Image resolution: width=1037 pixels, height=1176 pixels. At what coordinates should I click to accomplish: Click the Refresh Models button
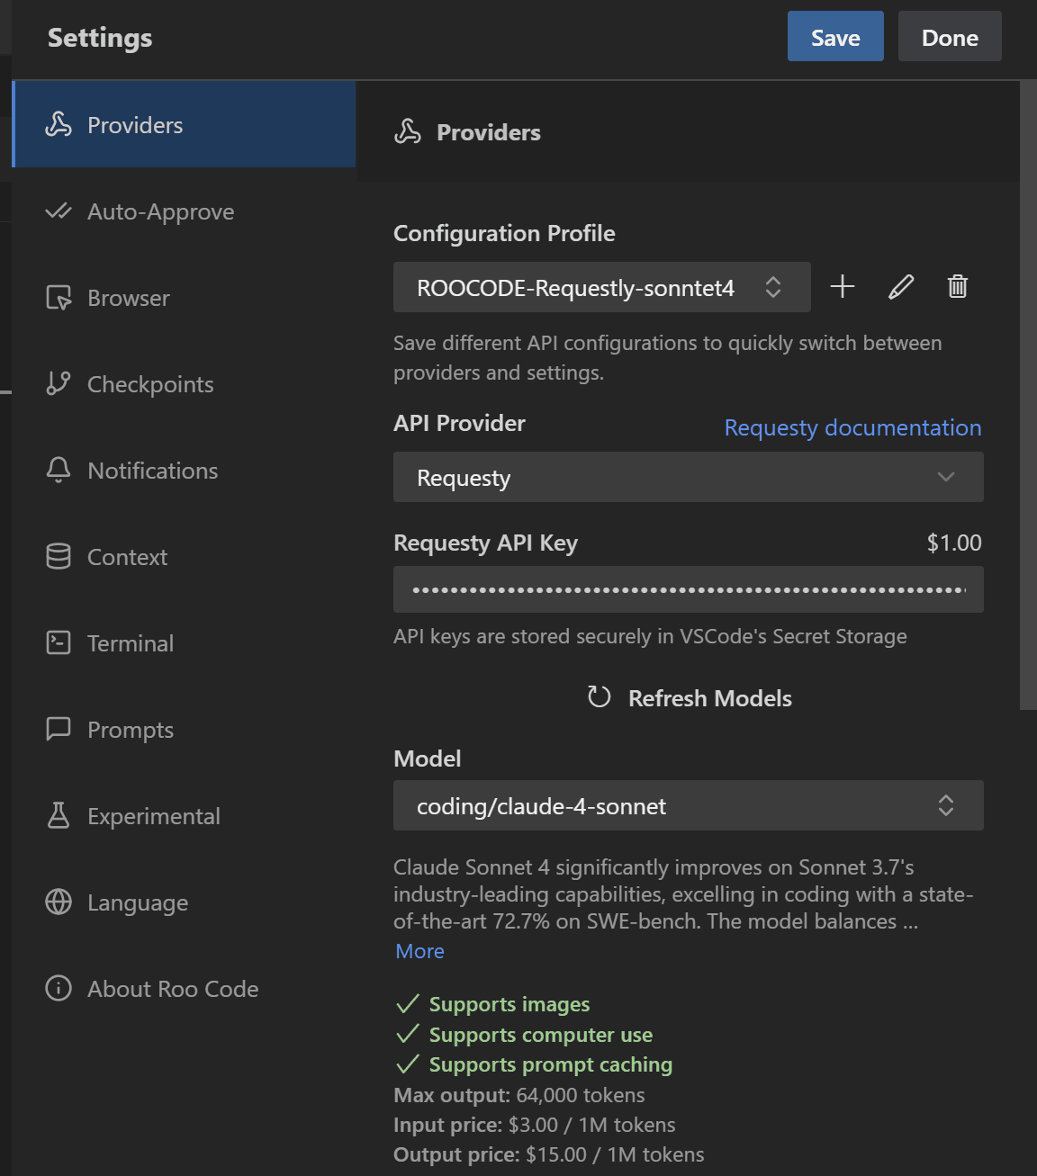coord(689,697)
